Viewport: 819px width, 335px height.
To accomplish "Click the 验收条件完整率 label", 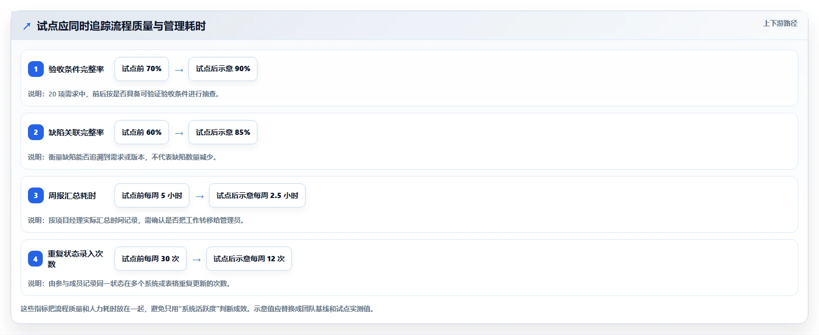I will click(x=76, y=69).
